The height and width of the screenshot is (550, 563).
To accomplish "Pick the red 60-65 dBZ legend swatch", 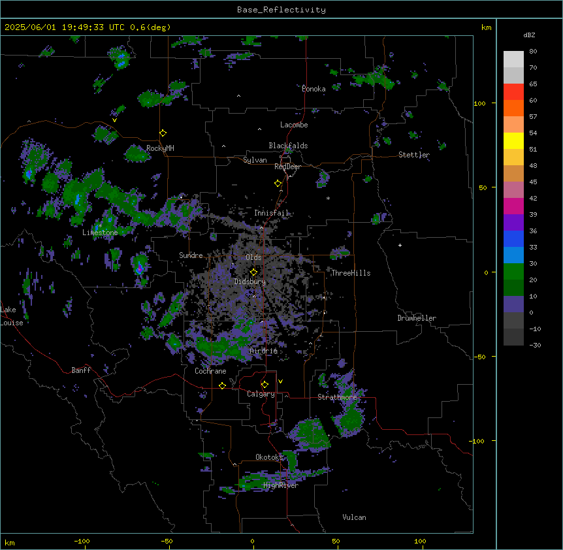I will 513,92.
